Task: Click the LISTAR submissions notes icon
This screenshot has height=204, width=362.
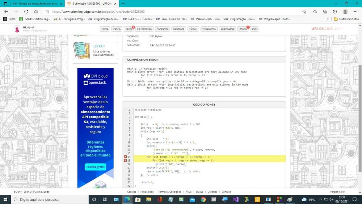Action: 82,50
